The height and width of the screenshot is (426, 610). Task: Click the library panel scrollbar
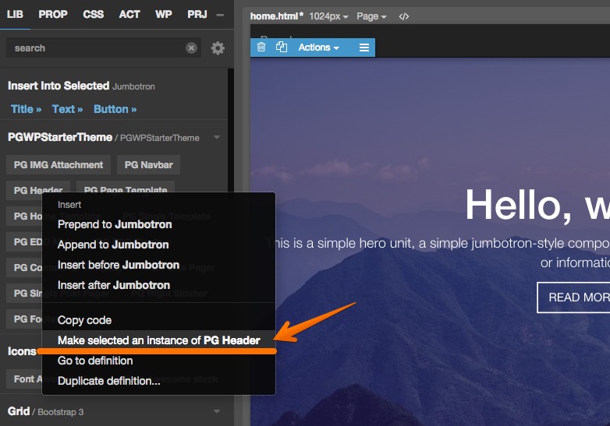[x=231, y=132]
